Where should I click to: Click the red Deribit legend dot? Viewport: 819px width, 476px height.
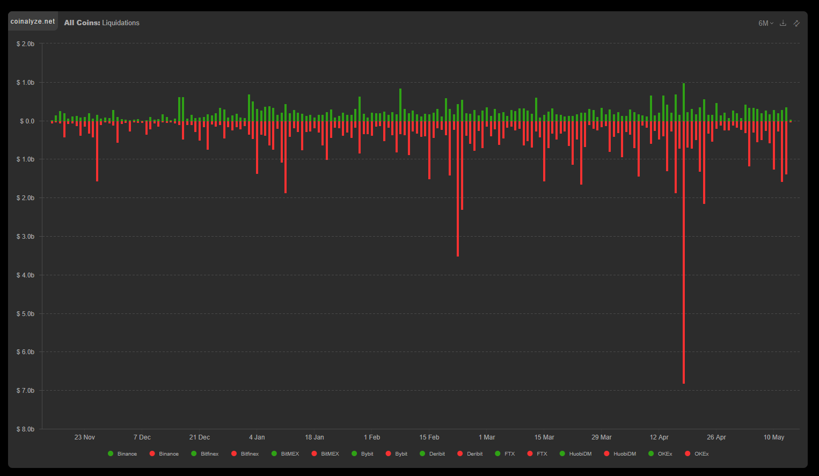coord(460,454)
